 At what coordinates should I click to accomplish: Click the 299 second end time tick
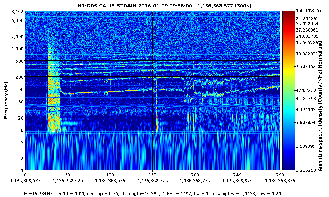[x=280, y=175]
